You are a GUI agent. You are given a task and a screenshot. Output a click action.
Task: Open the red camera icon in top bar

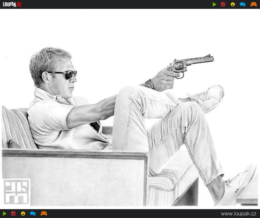(x=223, y=4)
